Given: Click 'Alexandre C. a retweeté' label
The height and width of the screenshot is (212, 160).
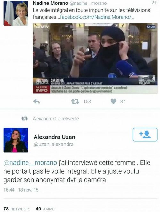Looking at the screenshot, I should 56,119.
